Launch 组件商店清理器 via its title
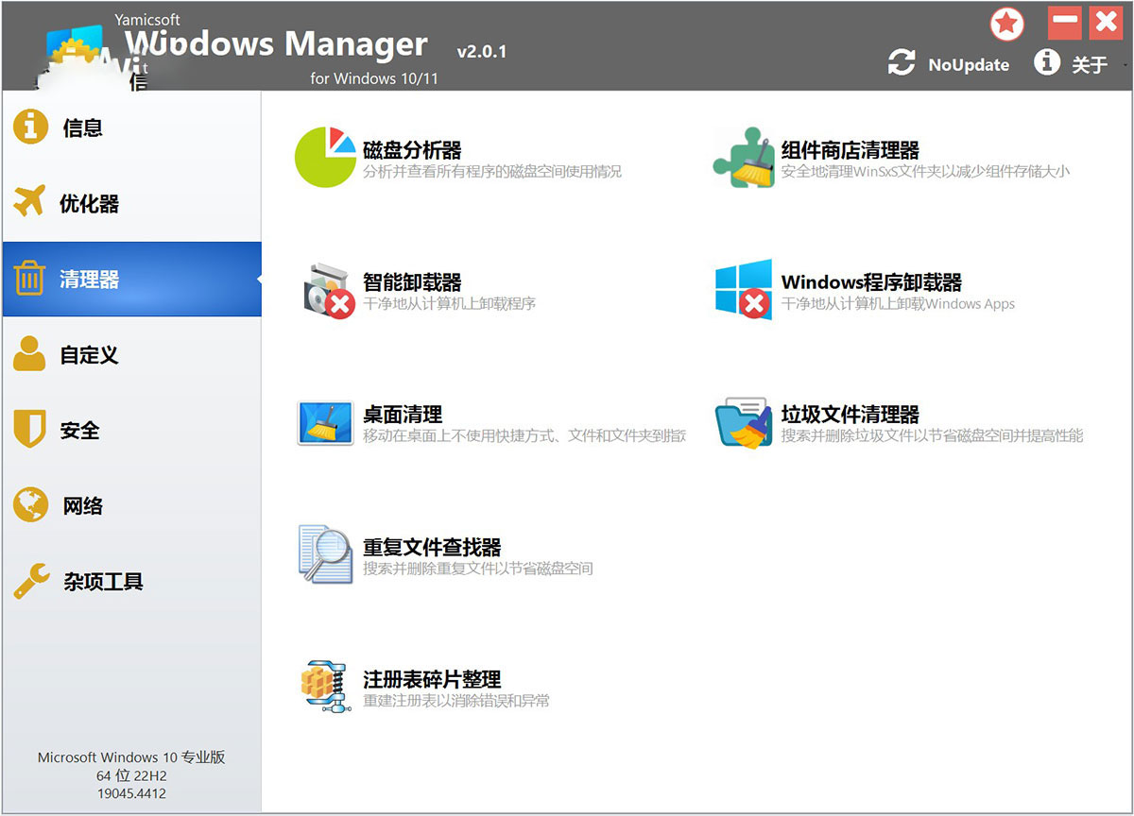Screen dimensions: 1134x816 850,150
